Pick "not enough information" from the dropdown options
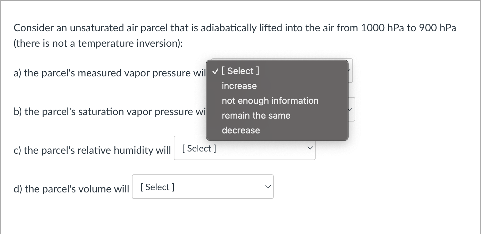 coord(270,101)
